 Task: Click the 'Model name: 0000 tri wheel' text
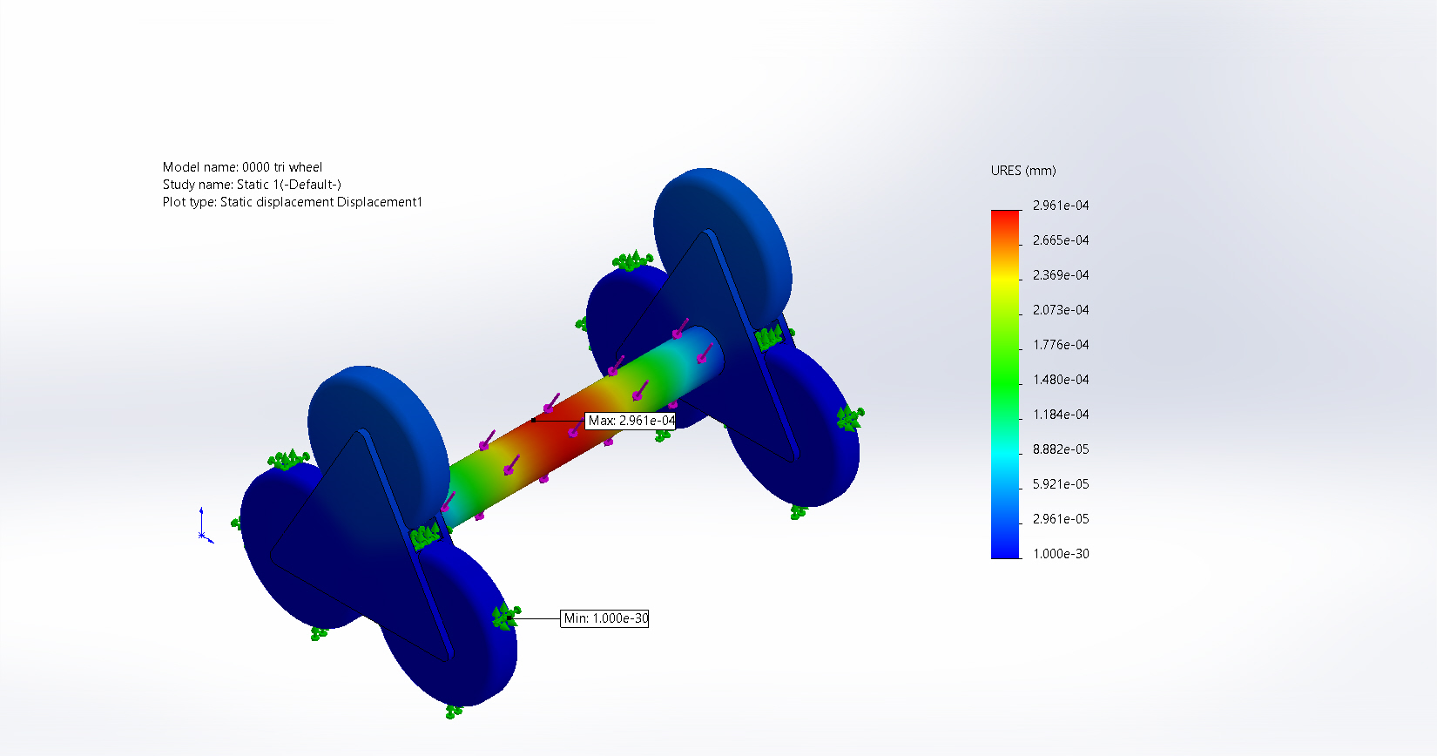(x=242, y=167)
